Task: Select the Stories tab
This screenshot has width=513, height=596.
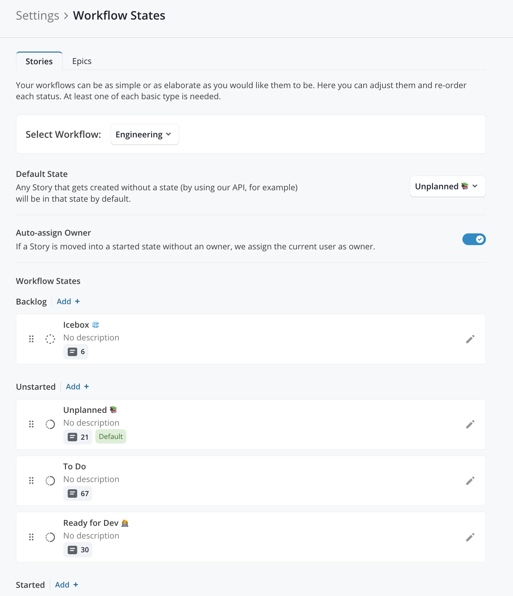Action: pyautogui.click(x=39, y=61)
